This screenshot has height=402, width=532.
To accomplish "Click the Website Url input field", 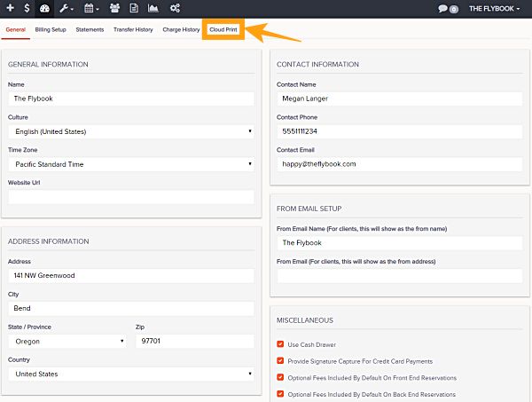I will click(x=131, y=197).
